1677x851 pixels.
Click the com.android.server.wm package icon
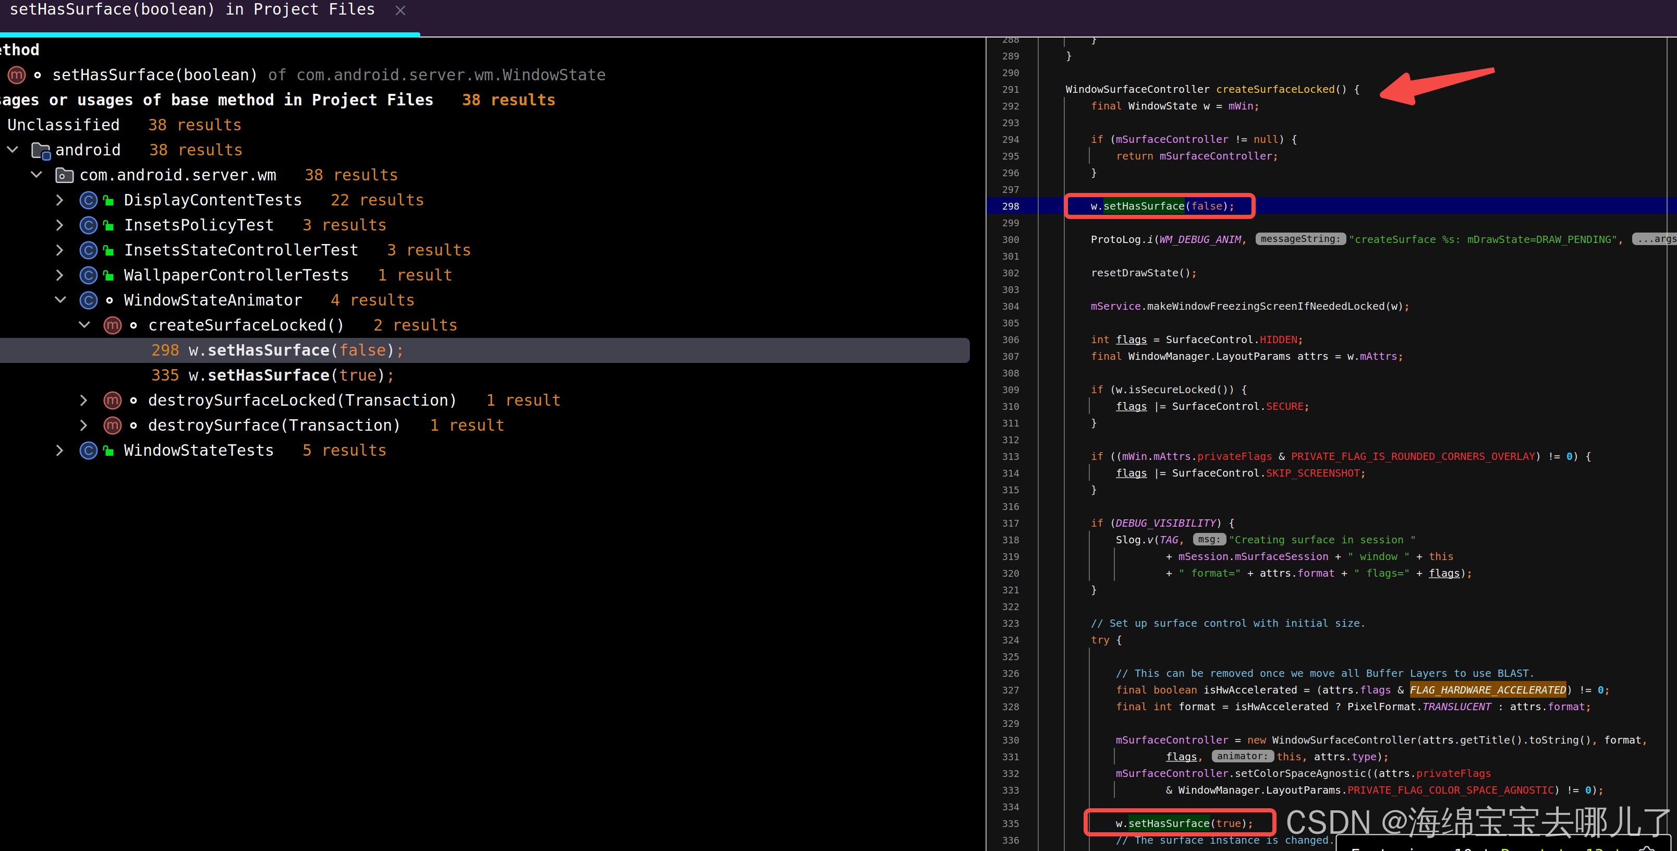point(64,175)
